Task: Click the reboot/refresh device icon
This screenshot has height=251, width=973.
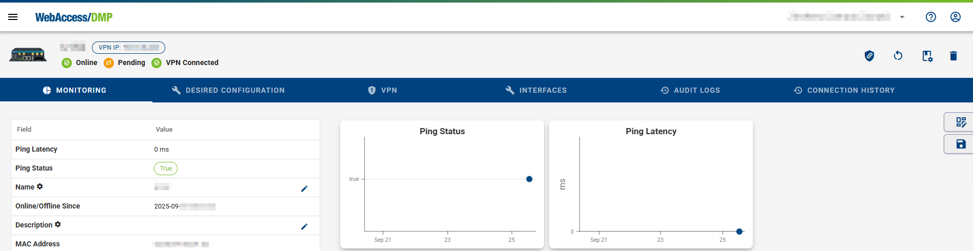Action: pos(898,56)
